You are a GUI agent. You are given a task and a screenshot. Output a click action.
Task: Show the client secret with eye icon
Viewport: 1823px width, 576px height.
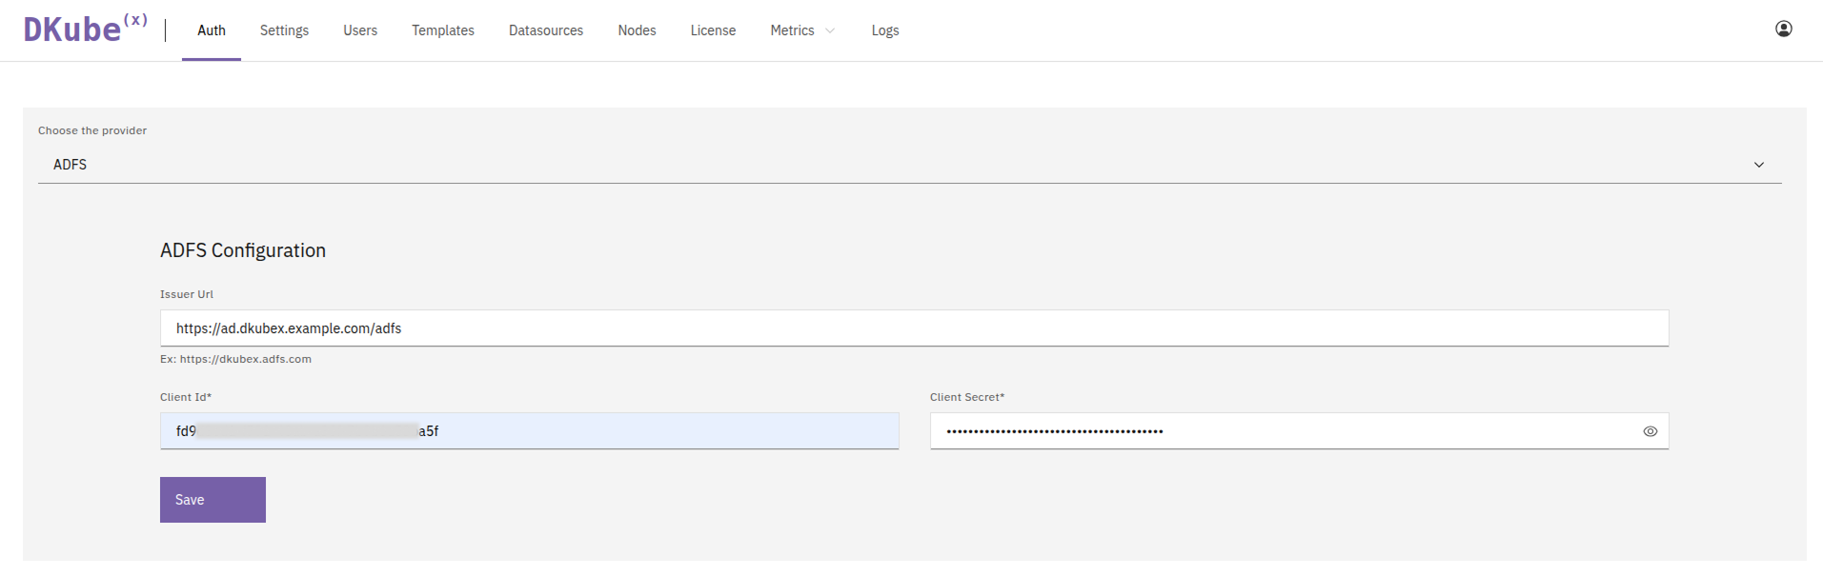point(1650,431)
